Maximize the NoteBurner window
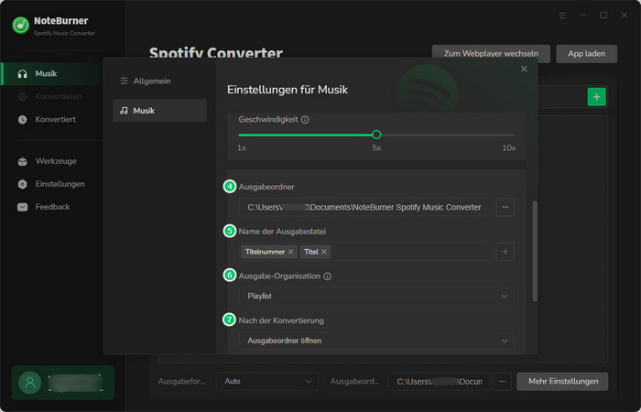Screen dimensions: 641x412 (603, 16)
